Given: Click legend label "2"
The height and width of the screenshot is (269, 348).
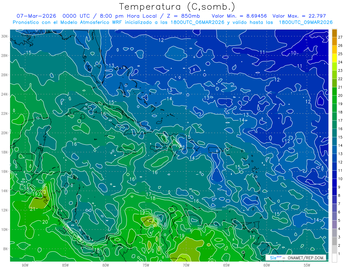Looking at the screenshot, I should (339, 245).
